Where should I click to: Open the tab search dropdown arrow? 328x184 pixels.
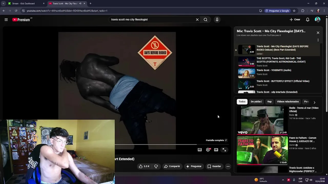(3, 4)
